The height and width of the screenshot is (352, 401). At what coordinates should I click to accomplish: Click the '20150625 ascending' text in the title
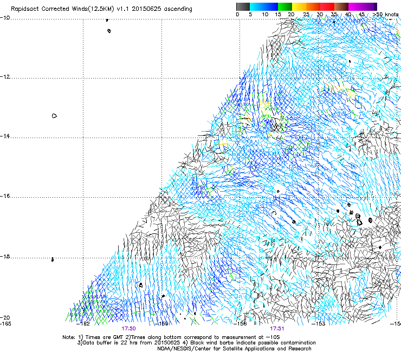coord(163,9)
